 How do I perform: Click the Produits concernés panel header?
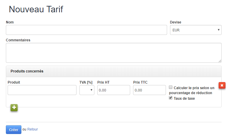(27, 71)
